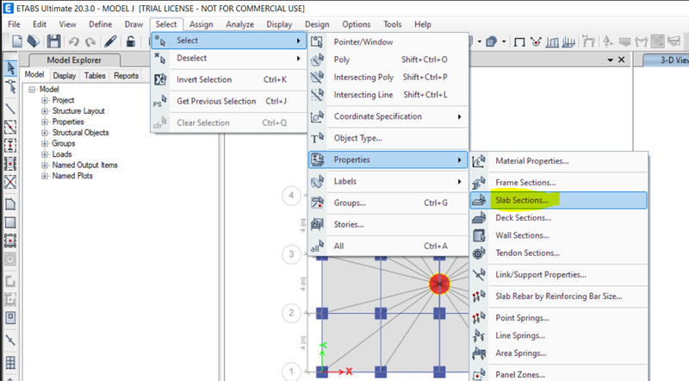The height and width of the screenshot is (381, 689).
Task: Choose Get Previous Selection
Action: pos(229,101)
